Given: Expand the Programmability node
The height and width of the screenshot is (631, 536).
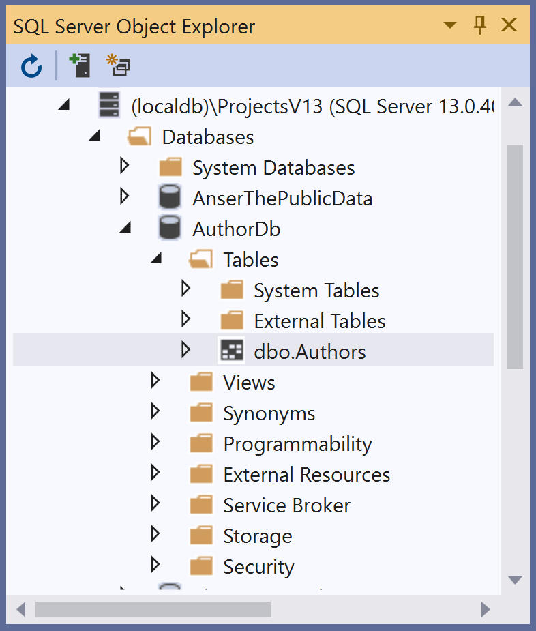Looking at the screenshot, I should 155,442.
